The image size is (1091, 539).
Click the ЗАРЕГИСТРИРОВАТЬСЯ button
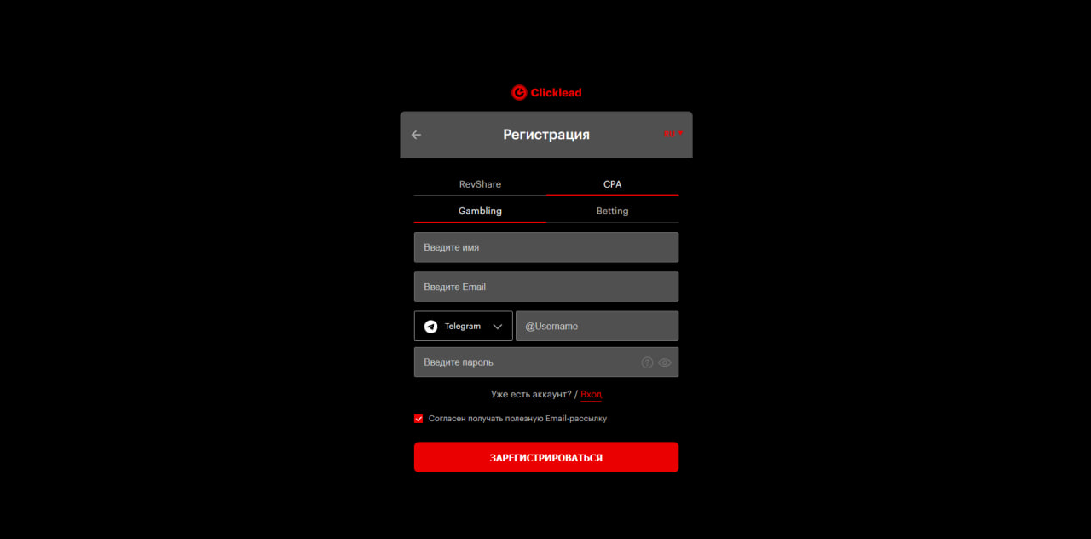click(x=545, y=457)
